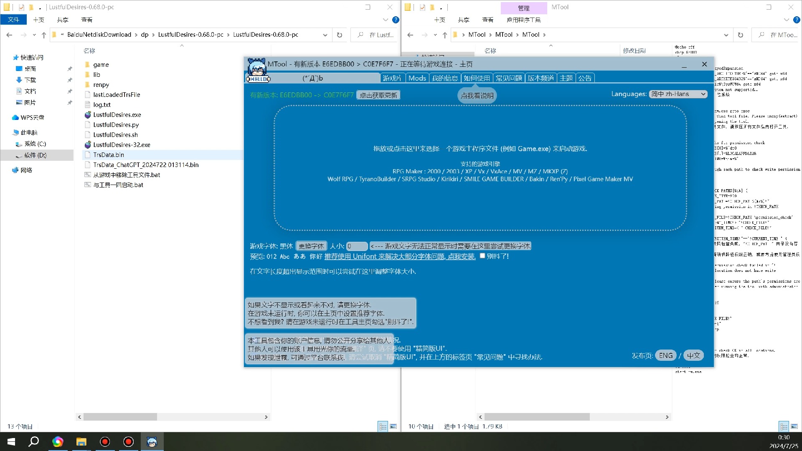
Task: Go back in left Explorer window
Action: [9, 35]
